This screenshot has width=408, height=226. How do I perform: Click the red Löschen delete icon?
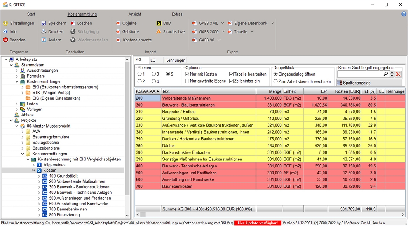(73, 23)
